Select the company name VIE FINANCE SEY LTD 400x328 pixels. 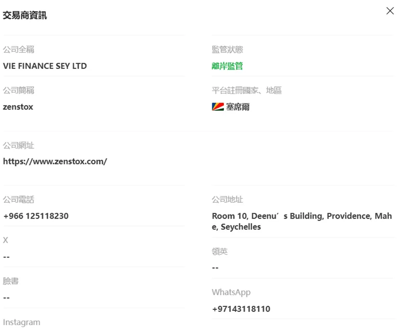click(45, 66)
